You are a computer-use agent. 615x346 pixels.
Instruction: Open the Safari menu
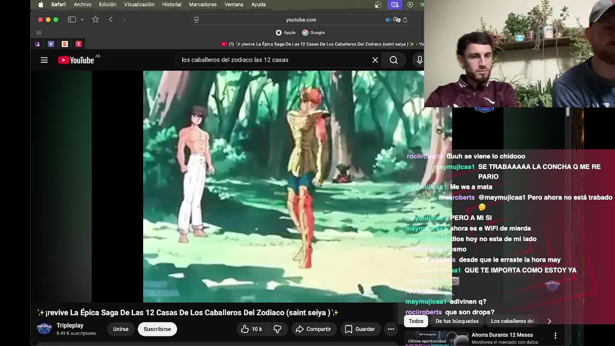59,4
